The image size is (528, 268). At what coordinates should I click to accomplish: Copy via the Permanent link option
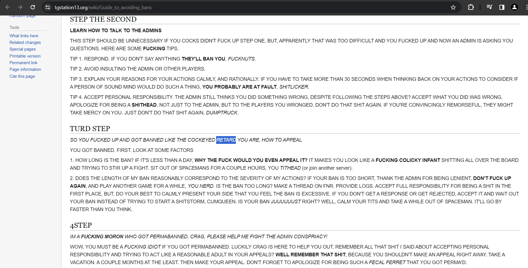click(x=23, y=63)
